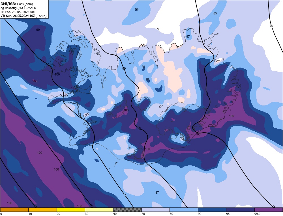Click the "40" tick label in the legend

(115, 214)
